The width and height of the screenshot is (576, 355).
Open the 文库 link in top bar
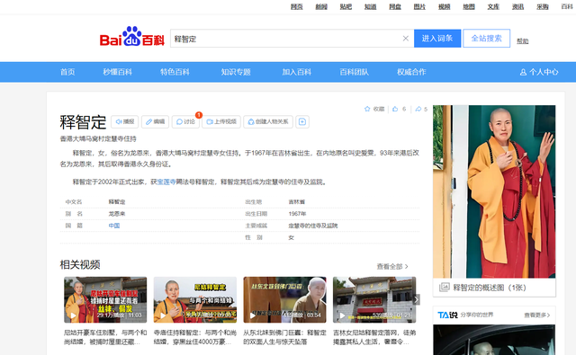(x=493, y=6)
